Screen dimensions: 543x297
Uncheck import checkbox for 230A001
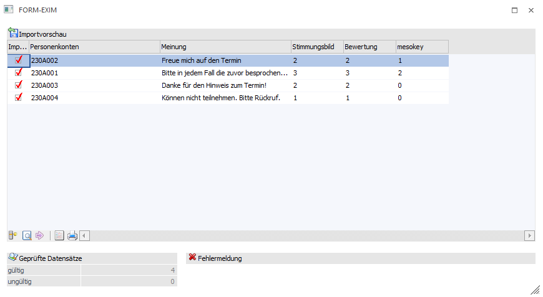coord(18,72)
